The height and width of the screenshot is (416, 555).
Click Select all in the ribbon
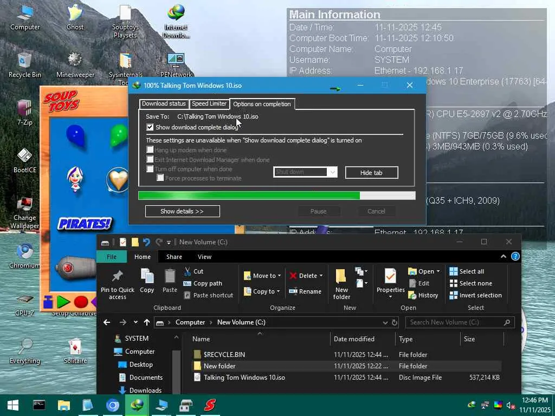pos(467,271)
